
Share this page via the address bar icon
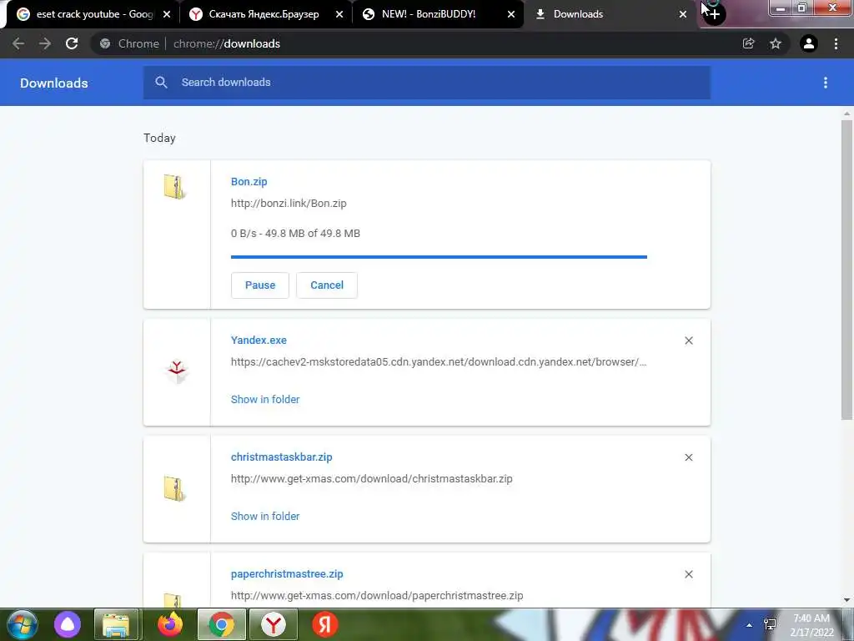(748, 43)
